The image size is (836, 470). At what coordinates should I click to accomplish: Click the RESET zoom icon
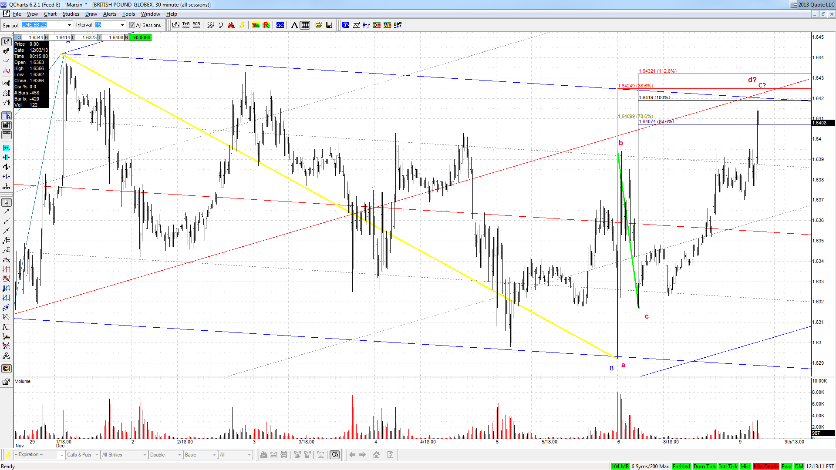6,186
